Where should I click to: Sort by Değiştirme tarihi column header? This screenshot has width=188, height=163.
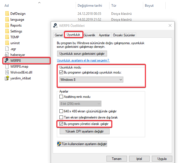tap(90, 6)
